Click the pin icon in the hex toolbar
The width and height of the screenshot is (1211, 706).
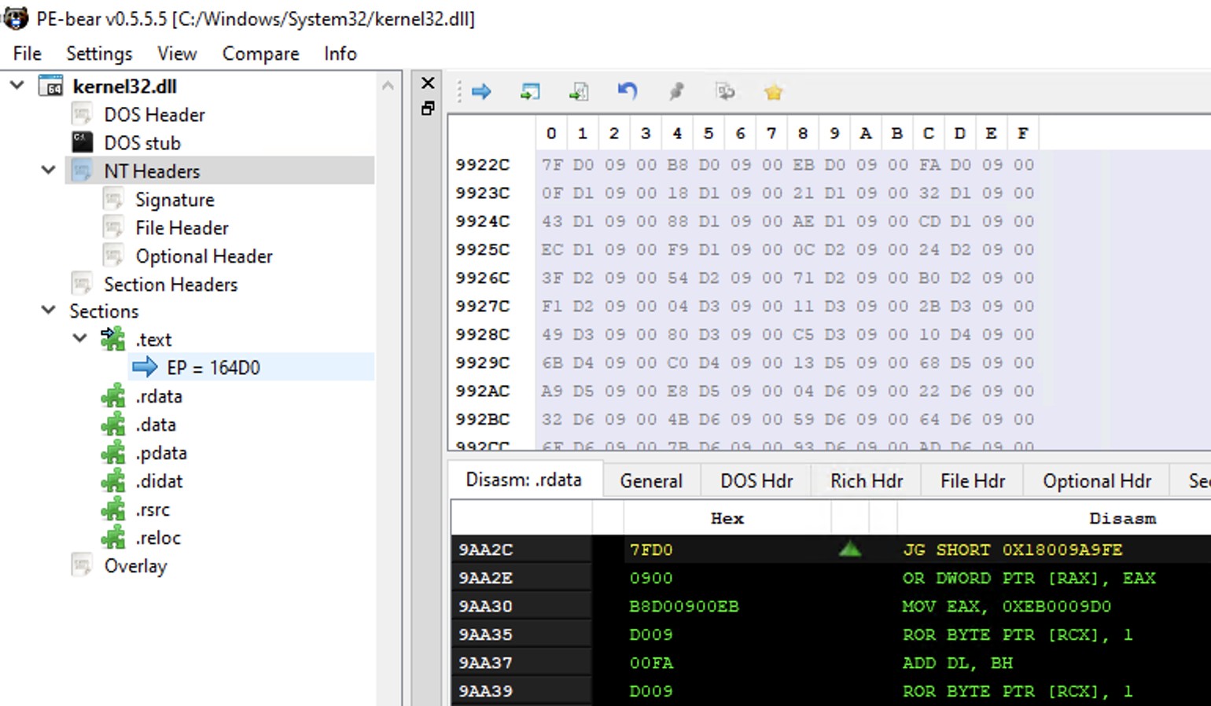tap(676, 91)
